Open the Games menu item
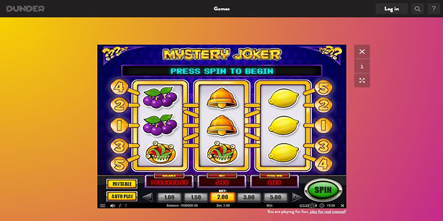Viewport: 443px width, 221px height. (x=221, y=9)
